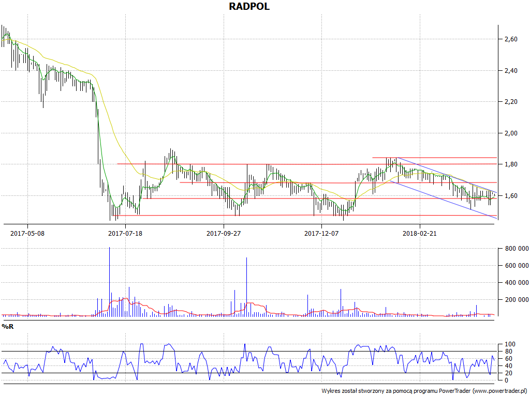
Task: Click the 0 level on %R axis
Action: pos(506,380)
